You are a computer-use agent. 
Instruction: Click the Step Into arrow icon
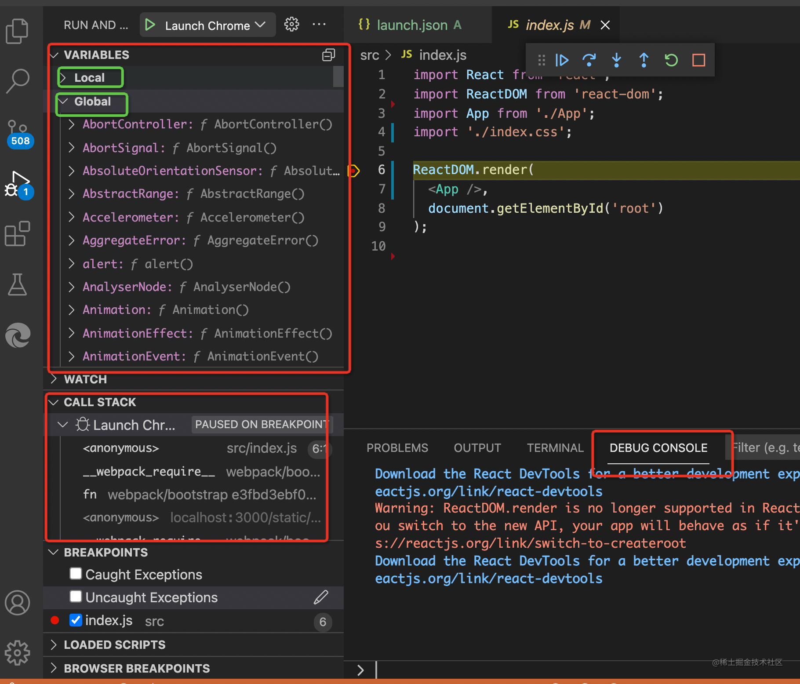616,60
